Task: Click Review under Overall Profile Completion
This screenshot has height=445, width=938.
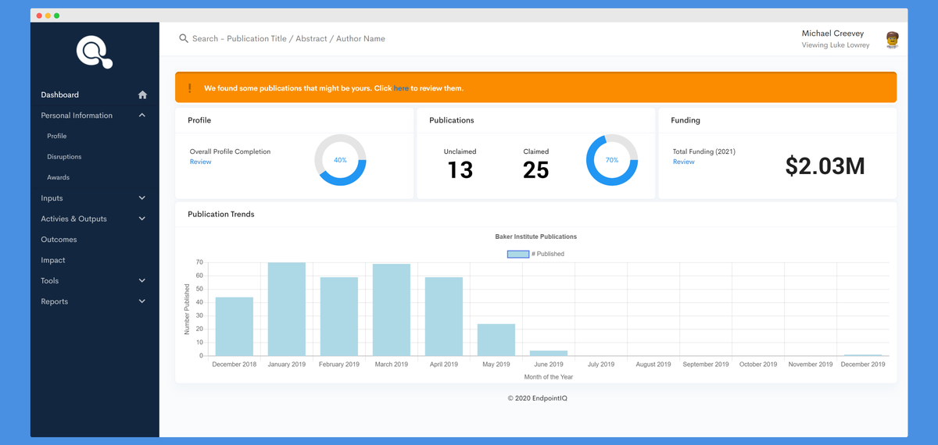Action: tap(201, 162)
